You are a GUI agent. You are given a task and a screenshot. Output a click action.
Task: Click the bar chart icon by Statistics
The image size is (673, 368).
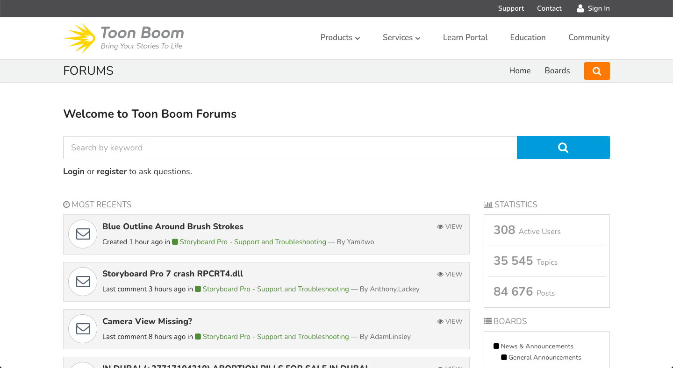click(x=488, y=205)
